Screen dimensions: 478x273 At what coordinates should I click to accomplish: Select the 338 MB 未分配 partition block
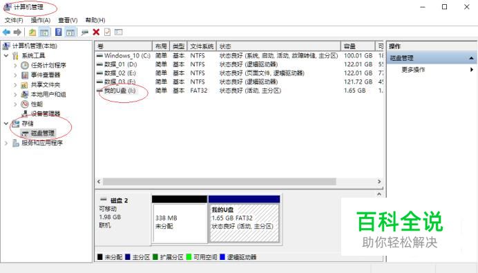click(x=180, y=219)
